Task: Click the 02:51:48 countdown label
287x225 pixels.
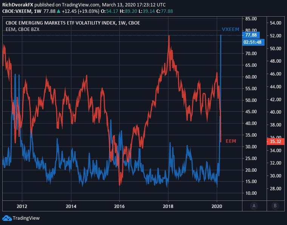Action: 253,42
